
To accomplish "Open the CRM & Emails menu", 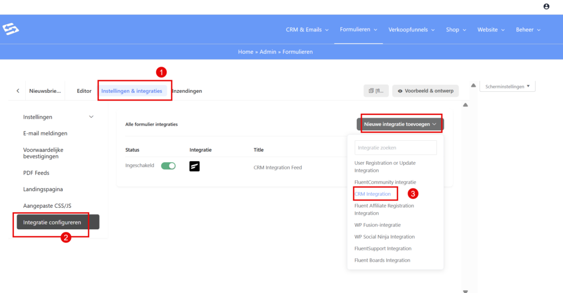I will coord(307,30).
